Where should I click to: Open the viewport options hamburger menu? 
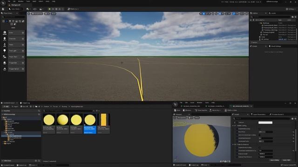click(29, 13)
